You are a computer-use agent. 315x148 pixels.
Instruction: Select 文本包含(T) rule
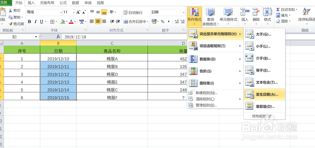coord(264,82)
